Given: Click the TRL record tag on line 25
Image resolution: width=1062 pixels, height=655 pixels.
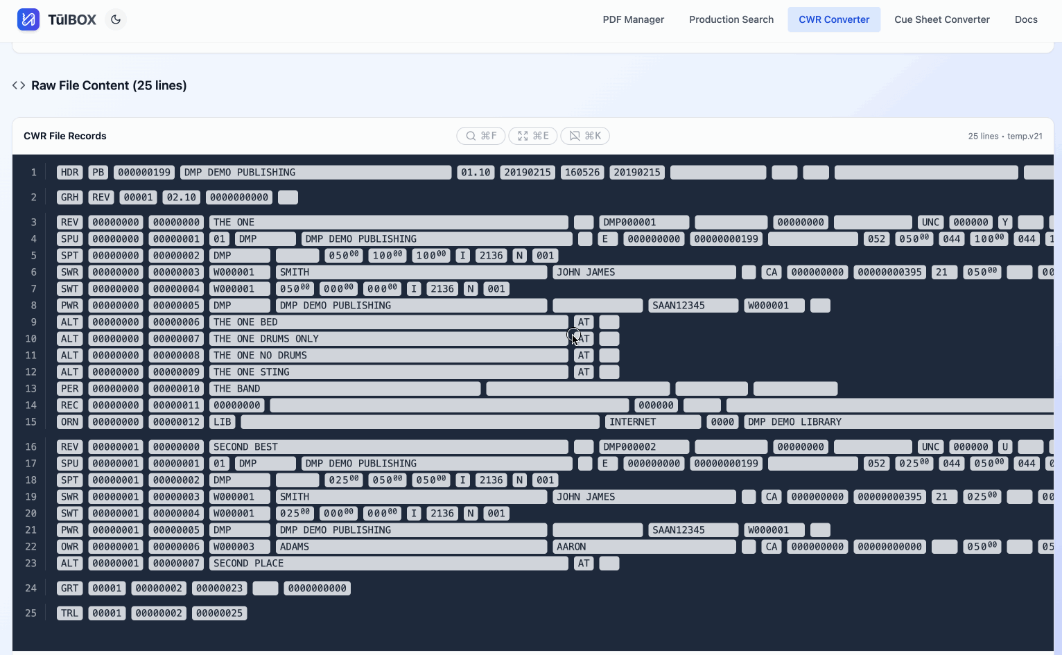Looking at the screenshot, I should click(x=69, y=613).
